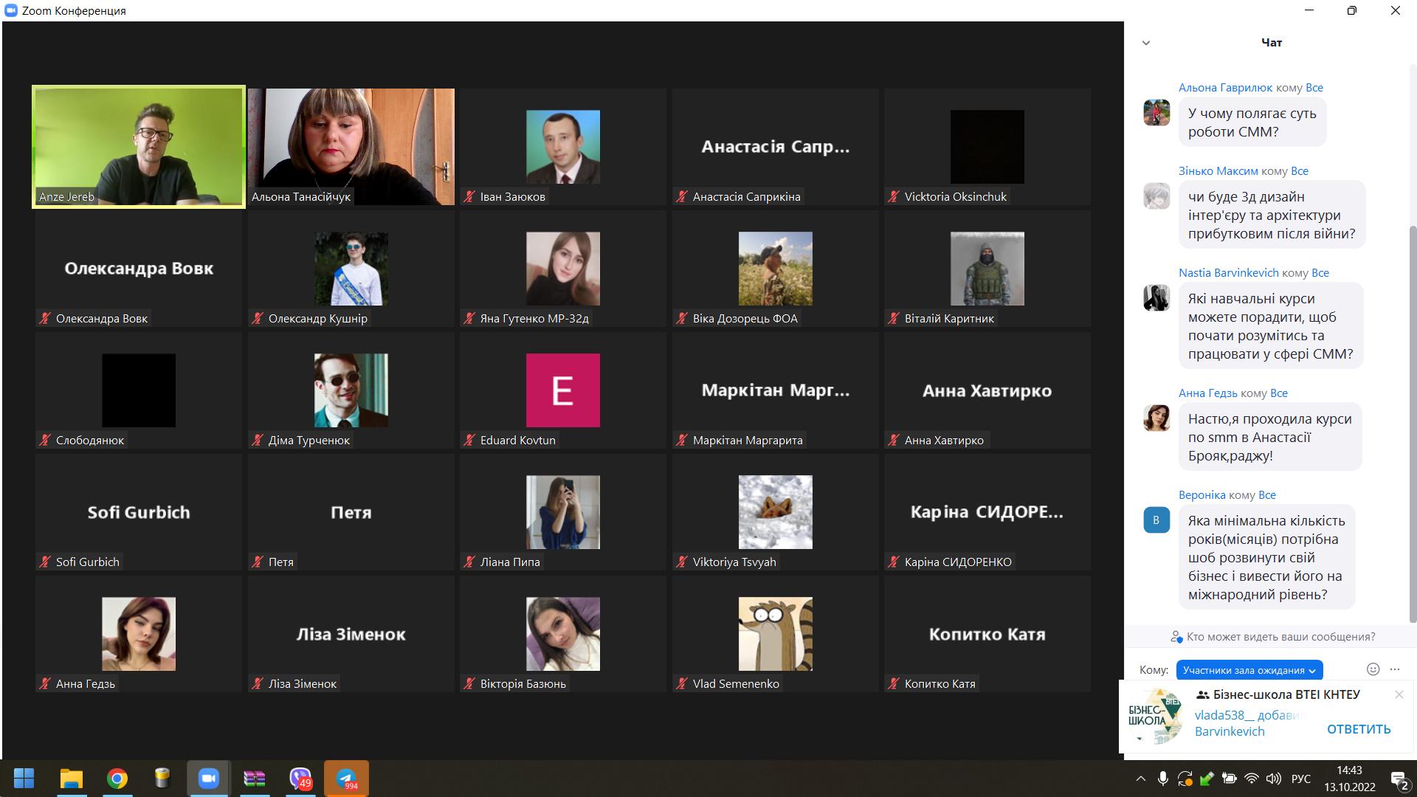Viewport: 1417px width, 797px height.
Task: Open Viber from the taskbar
Action: pos(300,779)
